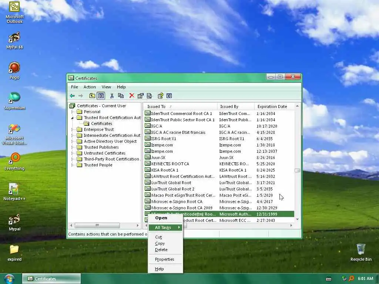
Task: Expand the Untrusted Certificates node
Action: (72, 153)
